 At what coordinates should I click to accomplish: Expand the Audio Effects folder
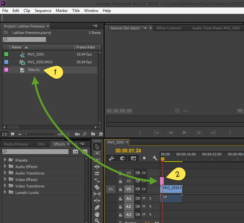click(5, 166)
